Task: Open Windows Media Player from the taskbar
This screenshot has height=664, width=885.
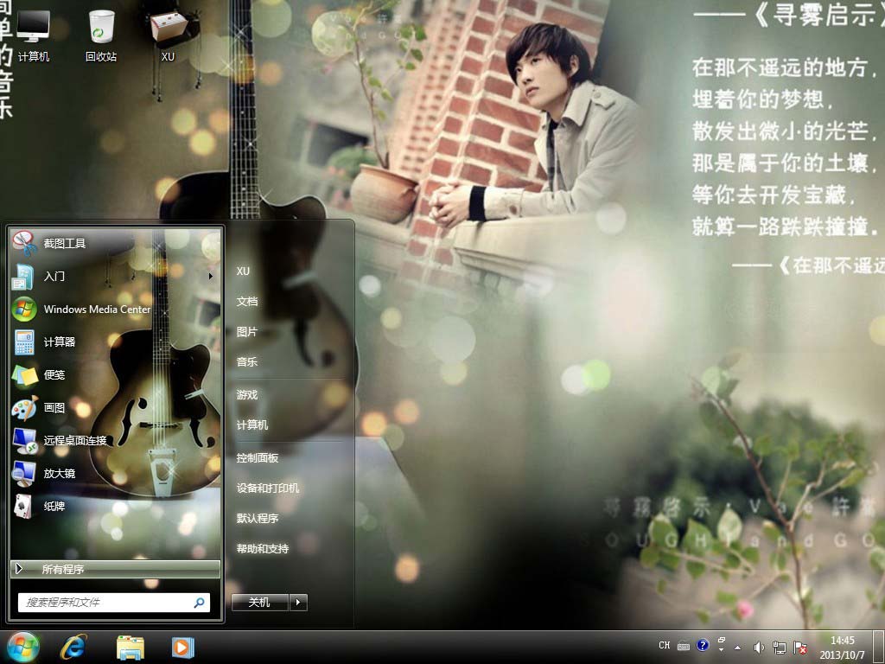Action: pos(182,647)
